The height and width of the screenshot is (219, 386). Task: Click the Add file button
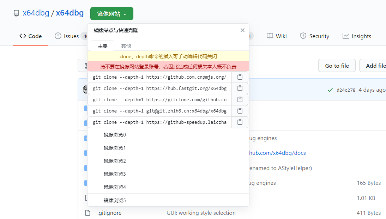pyautogui.click(x=373, y=66)
